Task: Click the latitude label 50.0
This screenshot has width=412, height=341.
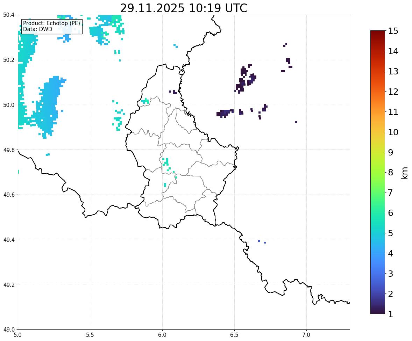Action: (x=9, y=105)
